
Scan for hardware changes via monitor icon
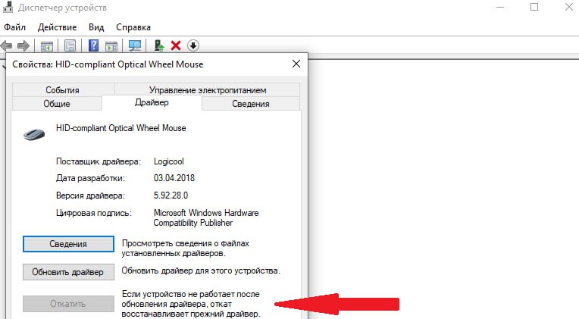click(x=136, y=45)
